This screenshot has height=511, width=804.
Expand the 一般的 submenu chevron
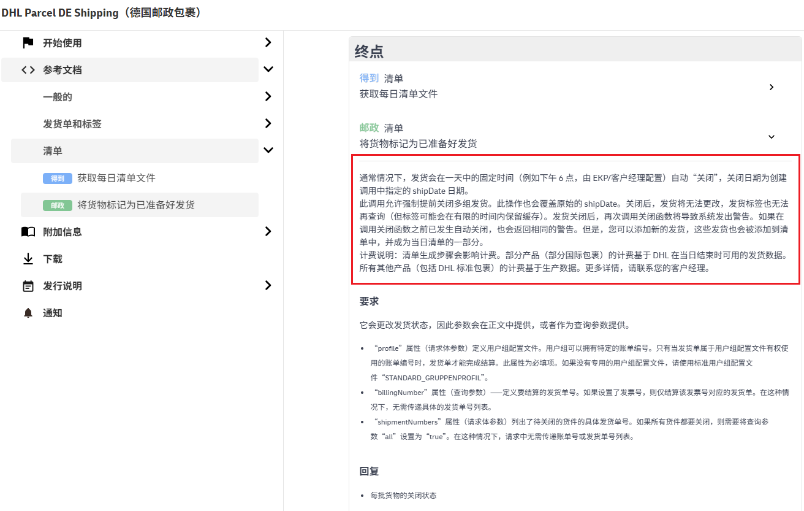(268, 96)
